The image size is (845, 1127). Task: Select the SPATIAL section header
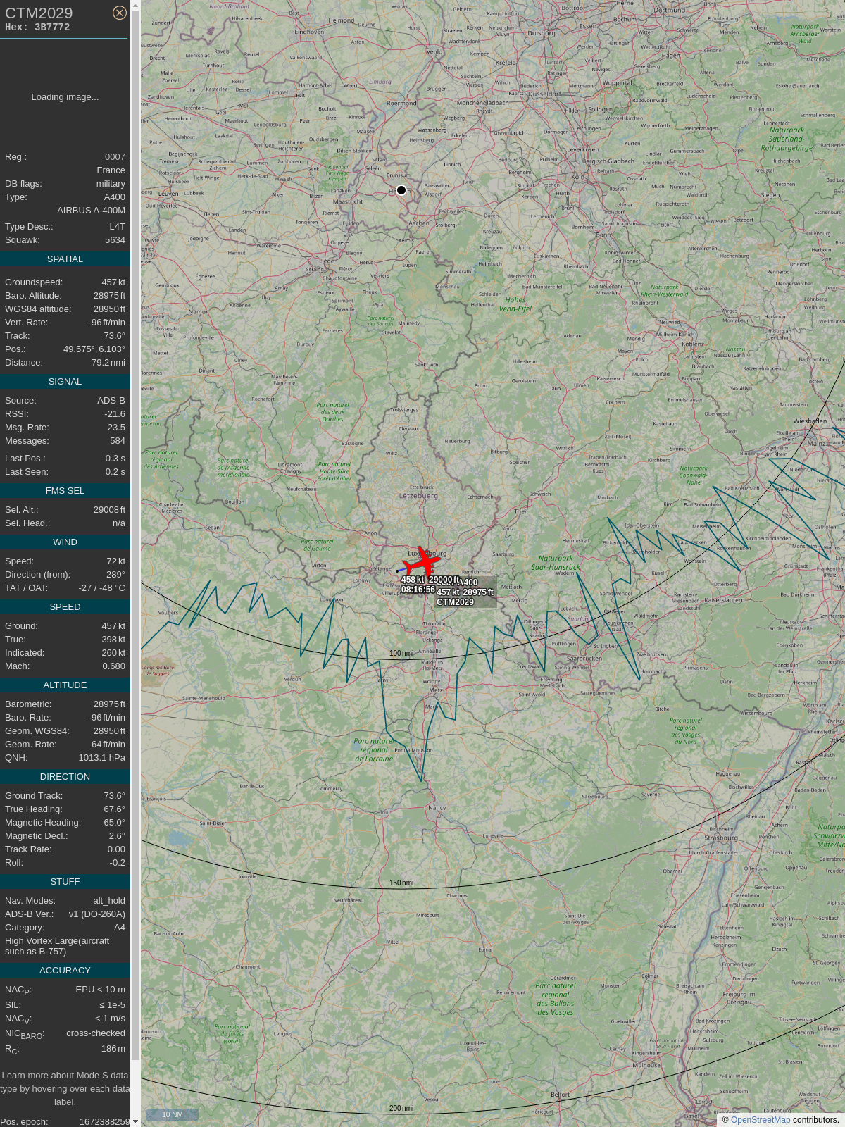pos(65,259)
